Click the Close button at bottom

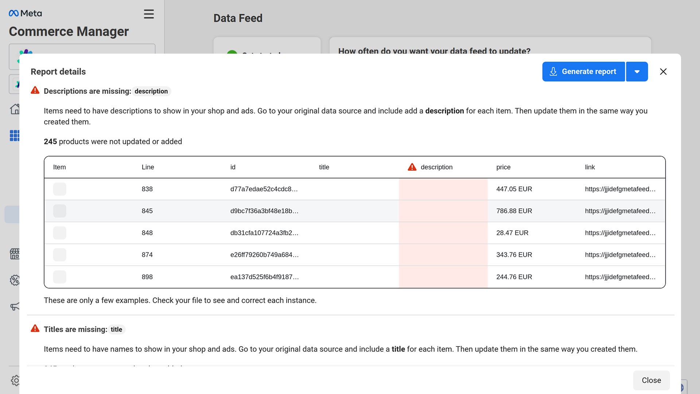coord(651,380)
